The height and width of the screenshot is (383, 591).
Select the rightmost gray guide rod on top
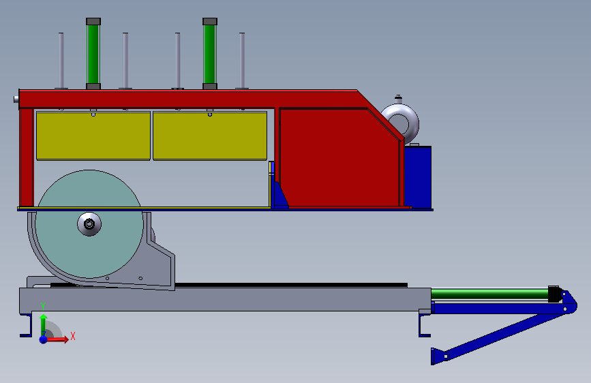coord(242,61)
